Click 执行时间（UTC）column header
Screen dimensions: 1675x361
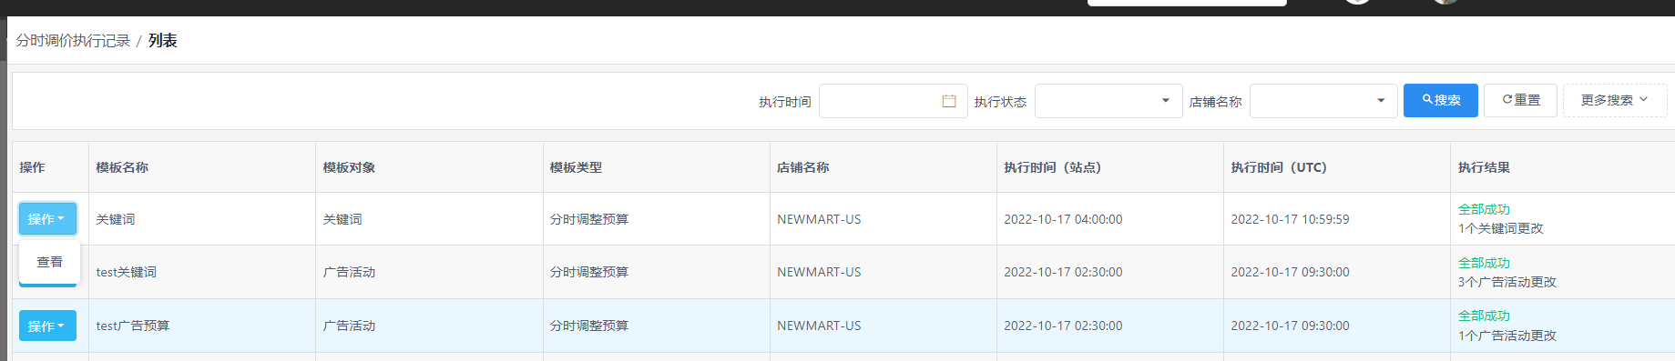[x=1279, y=167]
